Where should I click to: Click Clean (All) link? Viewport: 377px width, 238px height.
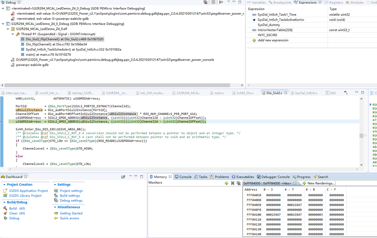pyautogui.click(x=17, y=213)
